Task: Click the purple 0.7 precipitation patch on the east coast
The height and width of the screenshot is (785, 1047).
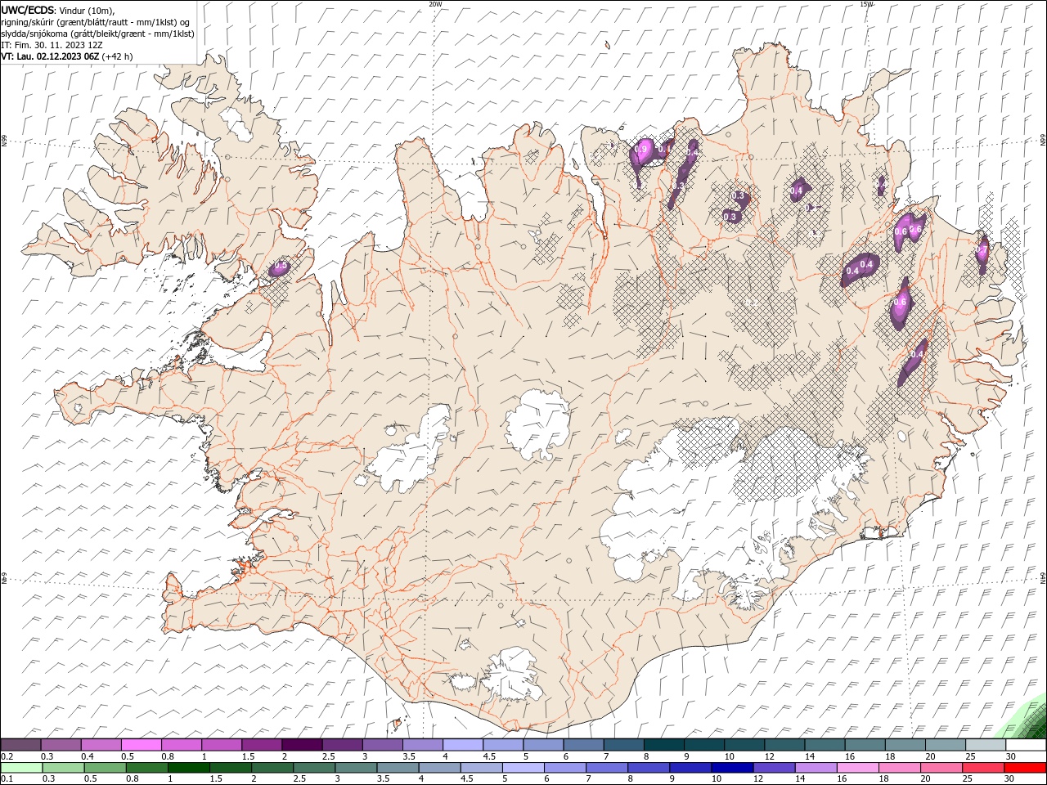Action: pos(982,255)
